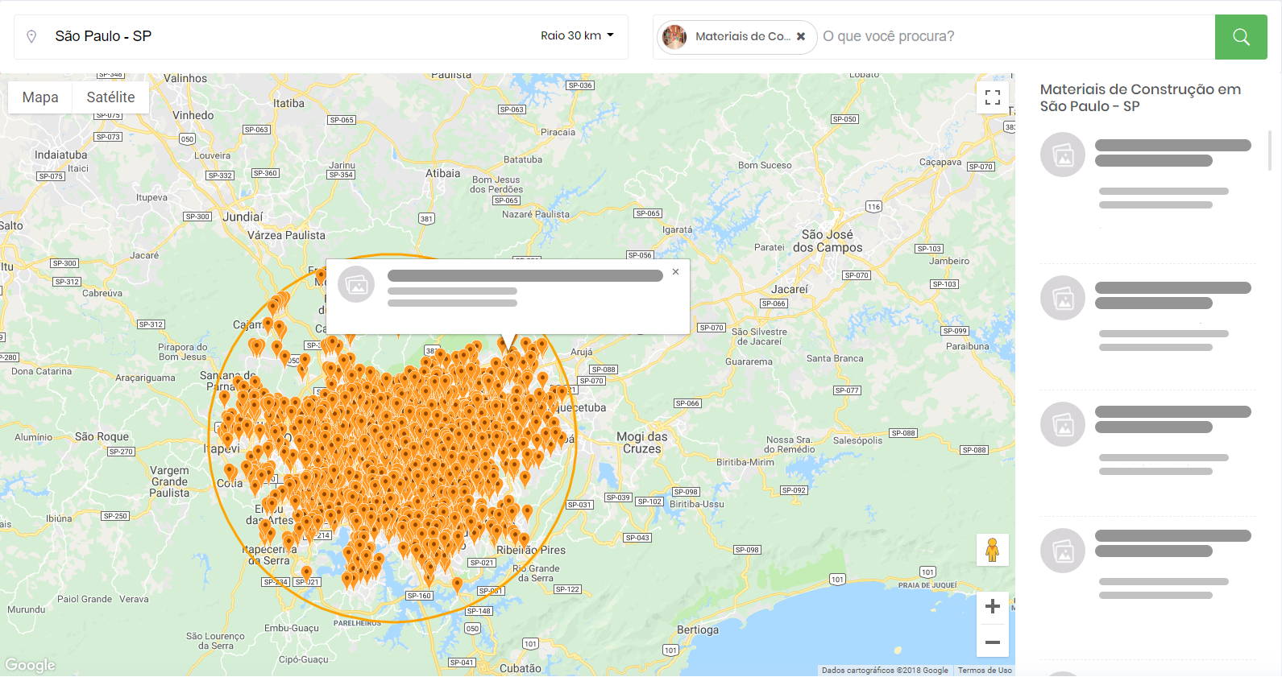This screenshot has height=677, width=1282.
Task: Open the Raio 30 km radius dropdown
Action: pyautogui.click(x=577, y=35)
